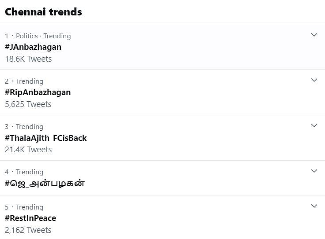Image resolution: width=325 pixels, height=239 pixels.
Task: Click the 5,625 Tweets count
Action: coord(28,104)
